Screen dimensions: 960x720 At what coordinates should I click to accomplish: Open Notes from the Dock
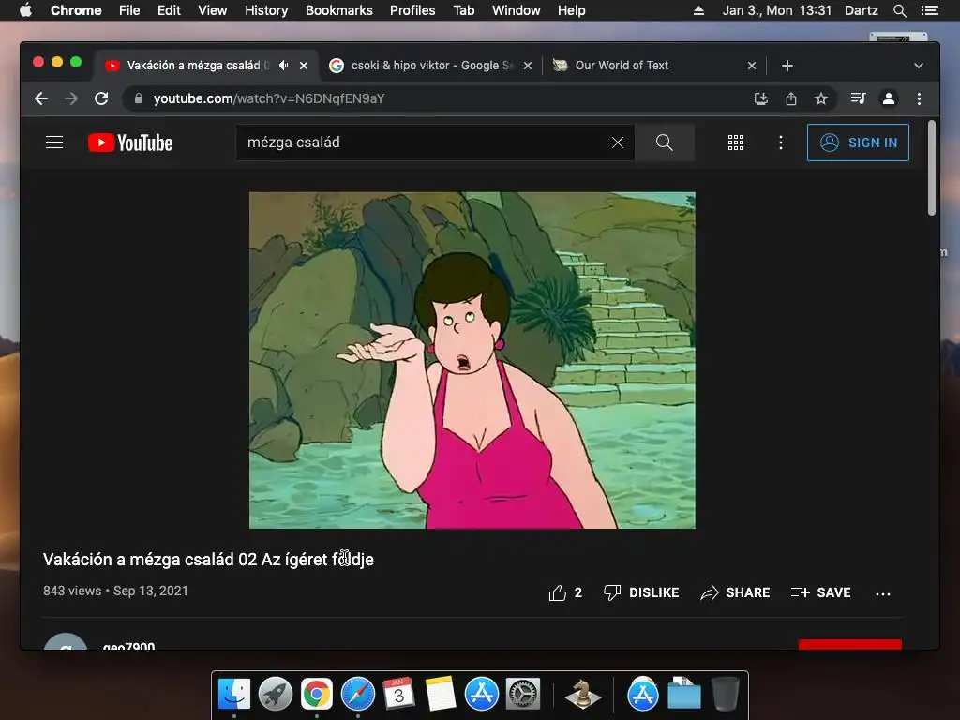tap(441, 694)
